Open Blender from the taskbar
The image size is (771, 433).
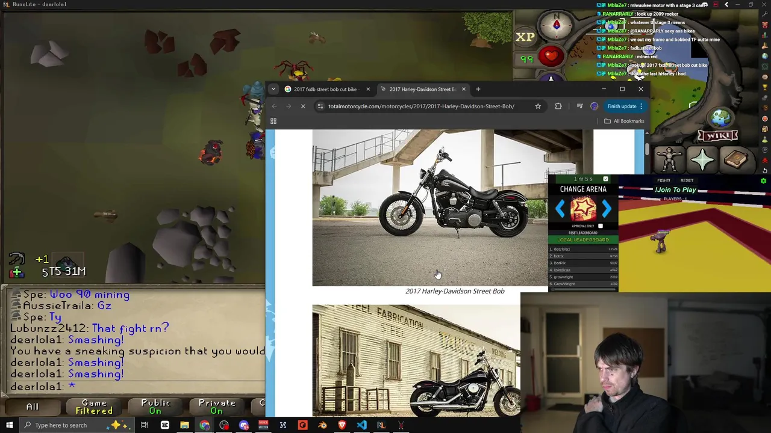(x=322, y=425)
